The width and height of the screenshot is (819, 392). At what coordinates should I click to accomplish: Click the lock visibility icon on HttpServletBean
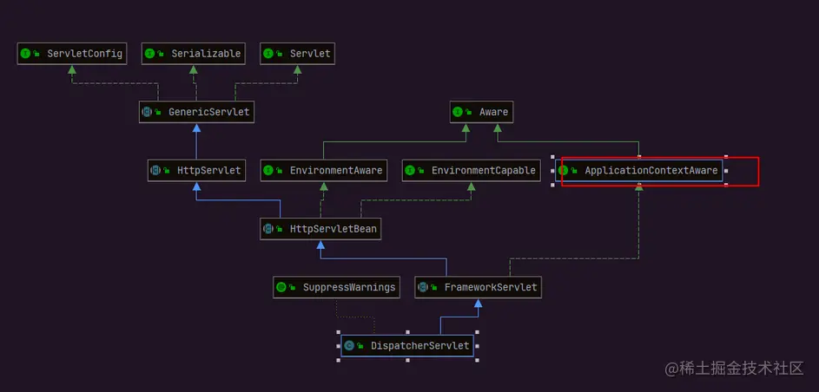click(279, 229)
